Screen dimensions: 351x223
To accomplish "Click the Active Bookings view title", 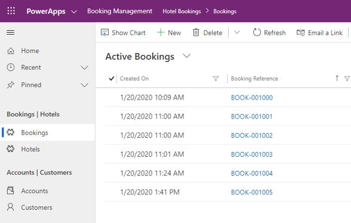I will click(140, 57).
